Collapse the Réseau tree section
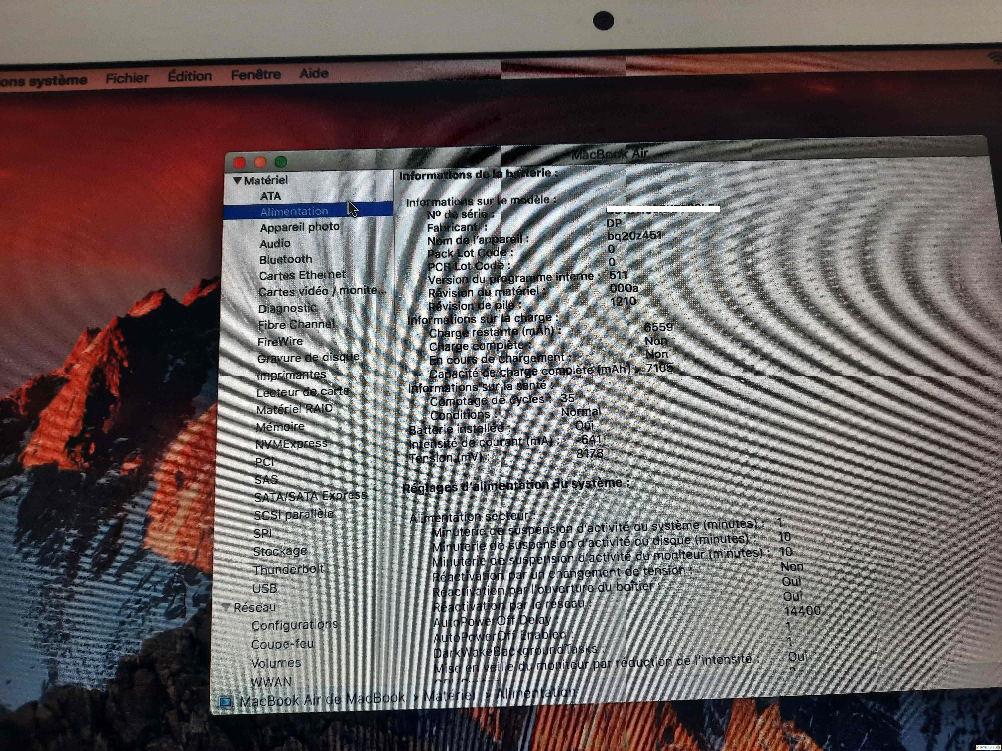1002x751 pixels. (x=226, y=607)
